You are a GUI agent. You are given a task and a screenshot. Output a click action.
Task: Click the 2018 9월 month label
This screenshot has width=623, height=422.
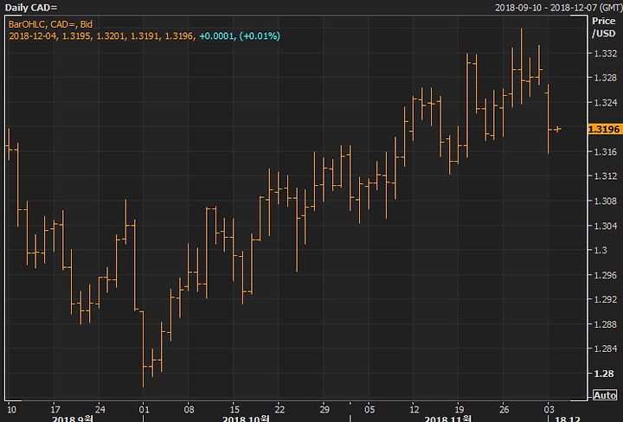coord(73,419)
